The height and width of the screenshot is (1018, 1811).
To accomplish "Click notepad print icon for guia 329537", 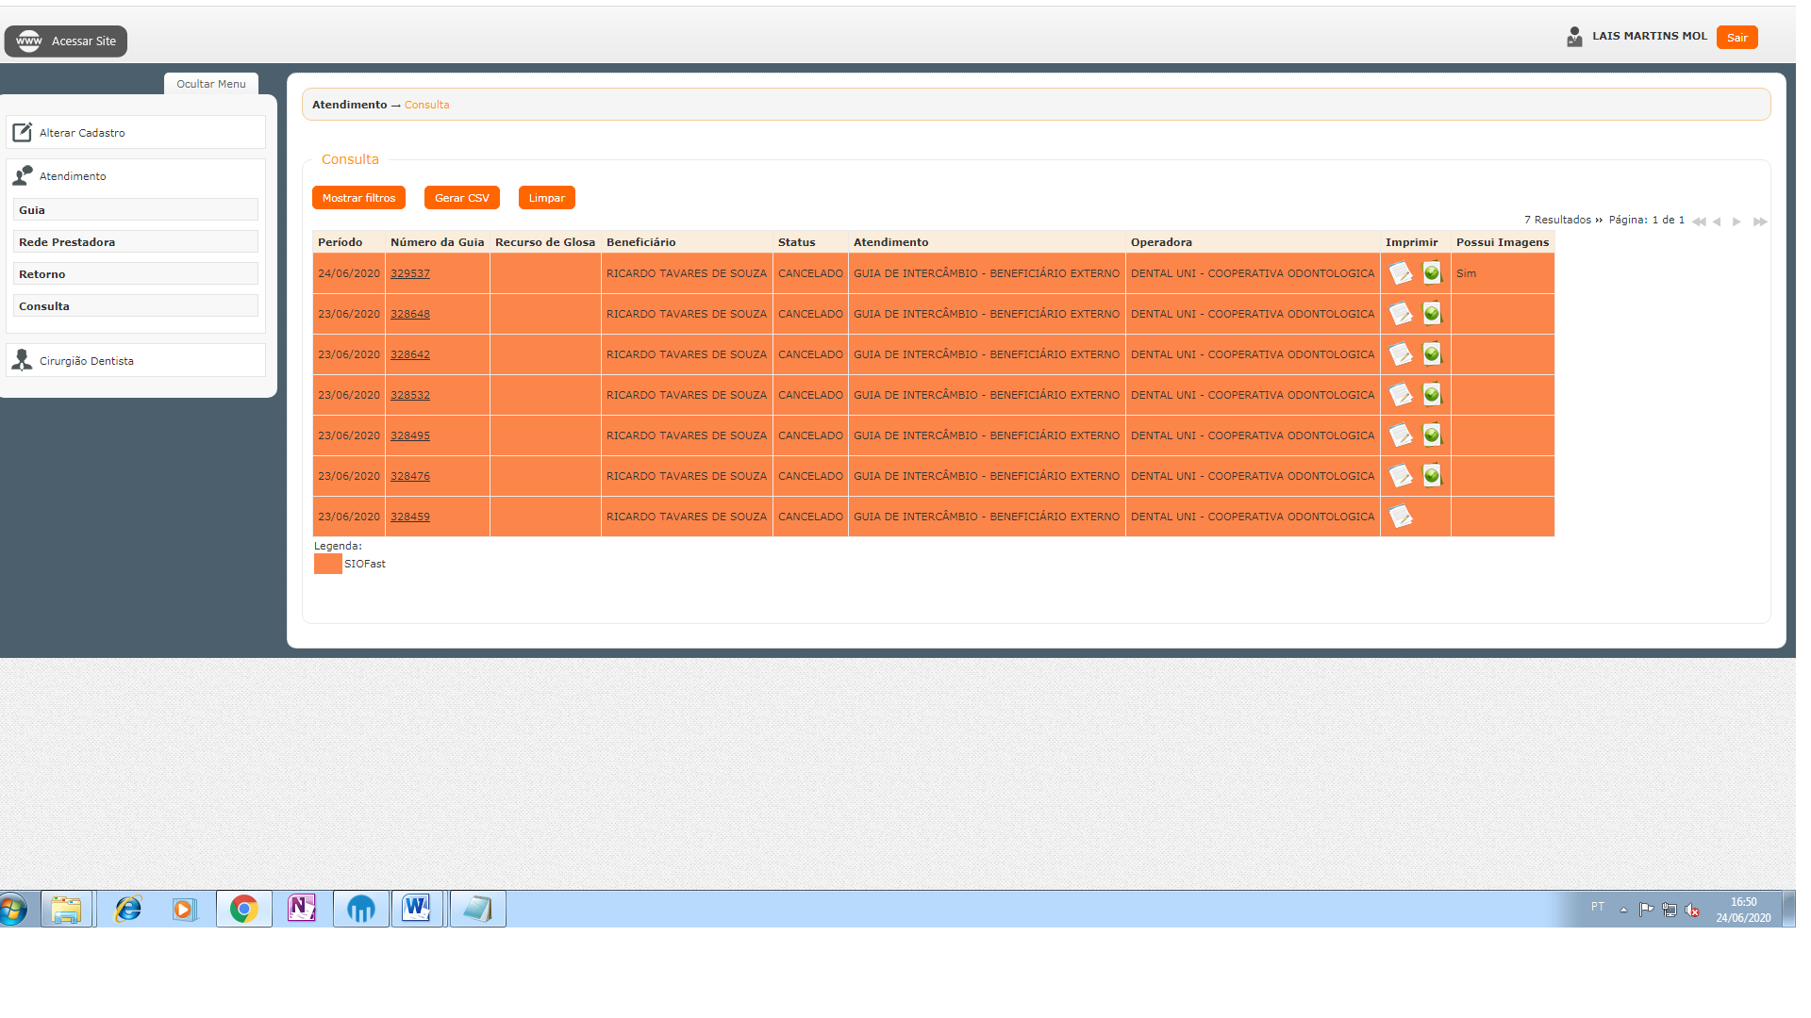I will point(1400,273).
